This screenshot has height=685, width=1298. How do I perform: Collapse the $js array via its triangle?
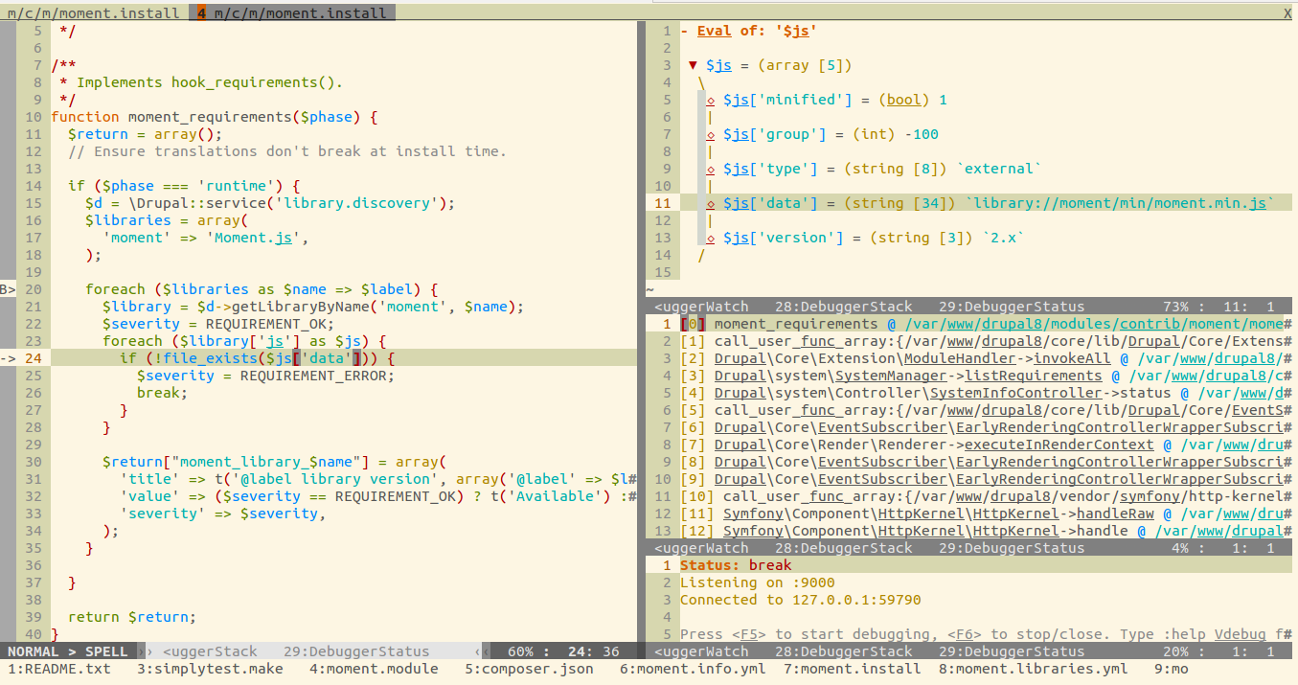[x=693, y=64]
